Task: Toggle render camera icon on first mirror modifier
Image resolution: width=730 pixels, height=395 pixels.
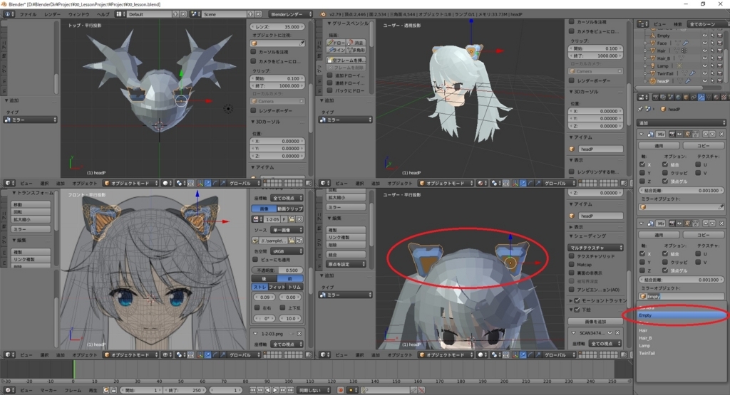Action: [x=672, y=135]
